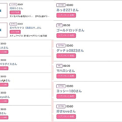Viewport: 122px width, 122px height.
Task: Open thumbnail beside 菜々子/ナナコ entry
Action: coord(3,30)
